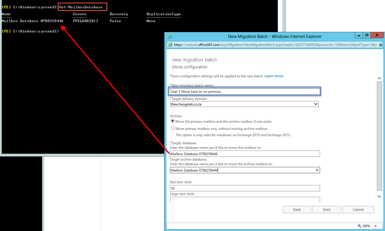Maximize the New Migration Batch window
The image size is (385, 231).
click(x=367, y=35)
